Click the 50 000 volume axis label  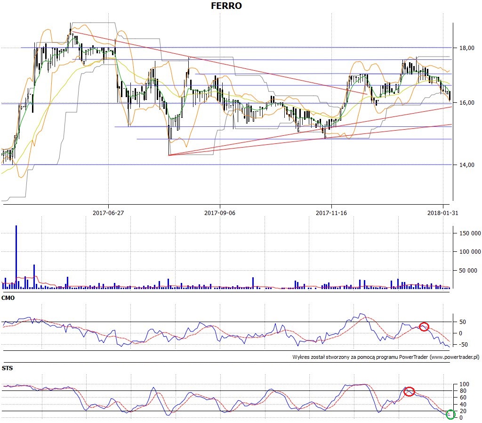point(468,271)
